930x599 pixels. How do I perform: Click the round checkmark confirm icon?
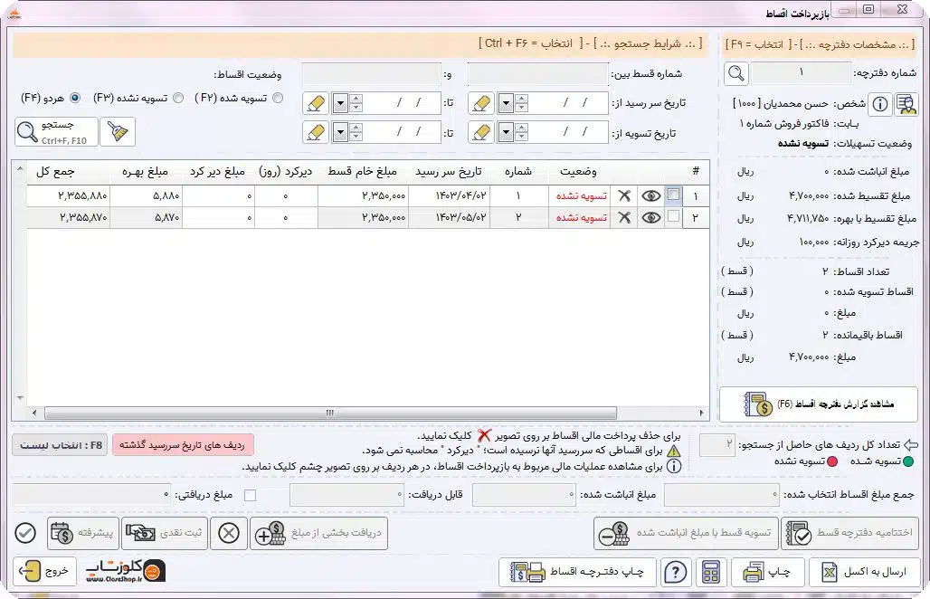click(25, 533)
